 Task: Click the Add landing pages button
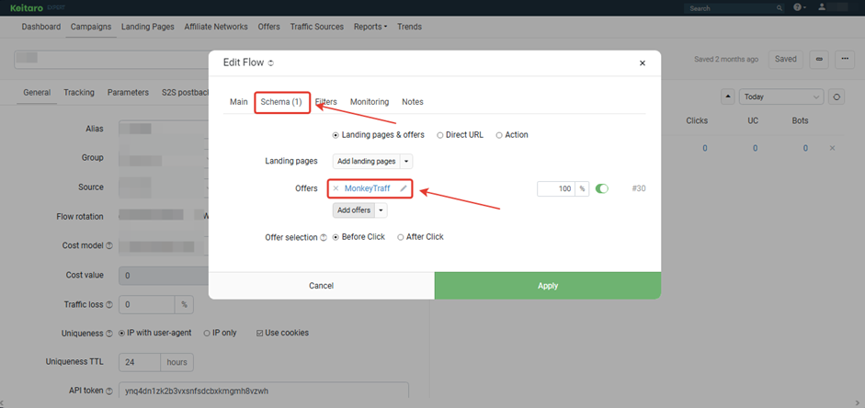pos(366,162)
